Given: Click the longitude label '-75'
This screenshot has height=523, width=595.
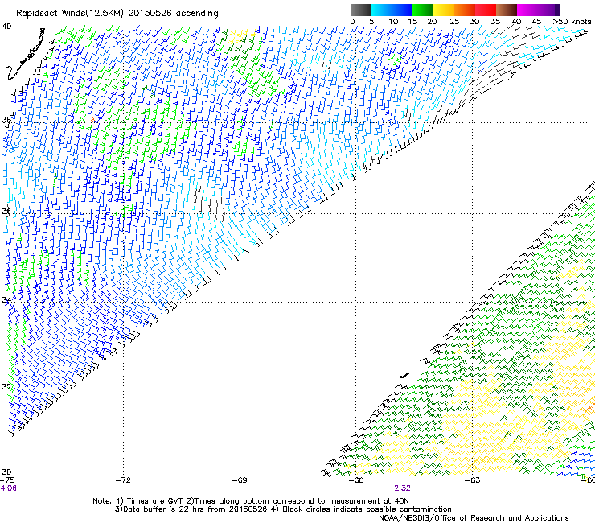Looking at the screenshot, I should (7, 480).
